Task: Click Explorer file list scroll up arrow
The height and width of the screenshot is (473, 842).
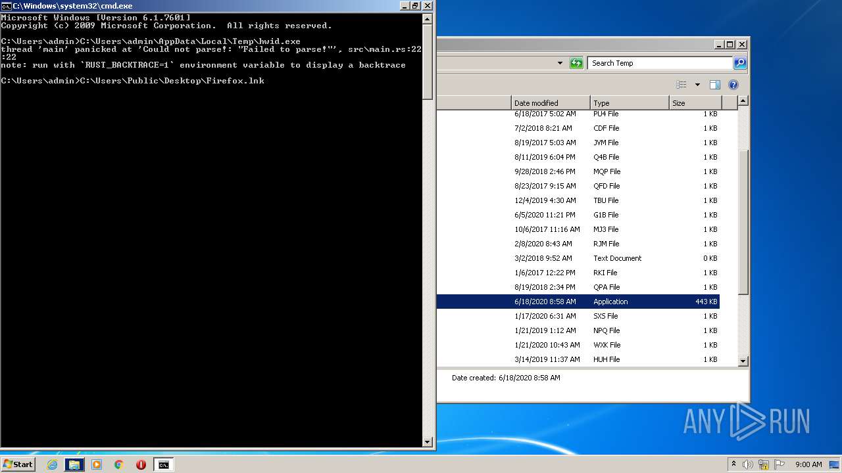Action: click(x=743, y=101)
